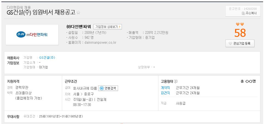
Task: Open the GS건설(주) company link
Action: tap(47, 58)
